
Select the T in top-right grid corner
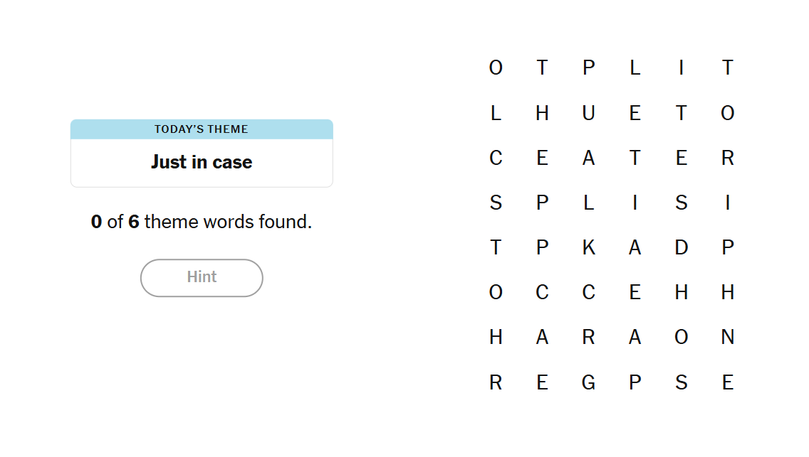(727, 68)
